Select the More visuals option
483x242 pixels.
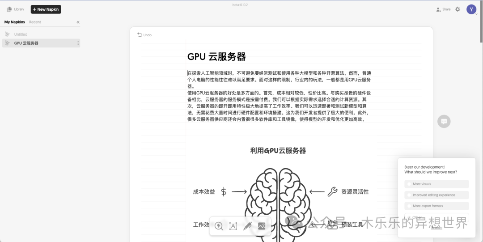[436, 184]
